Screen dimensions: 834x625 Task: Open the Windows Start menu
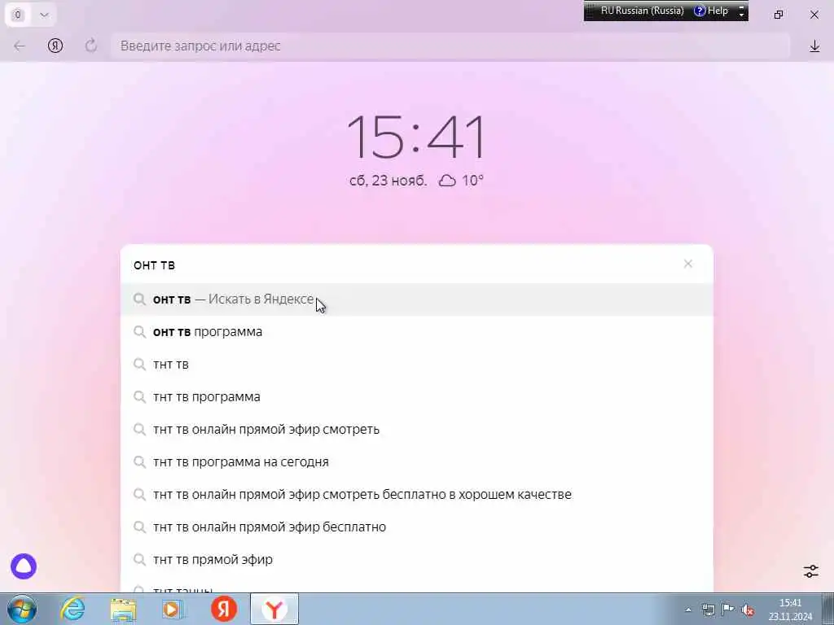[x=22, y=609]
